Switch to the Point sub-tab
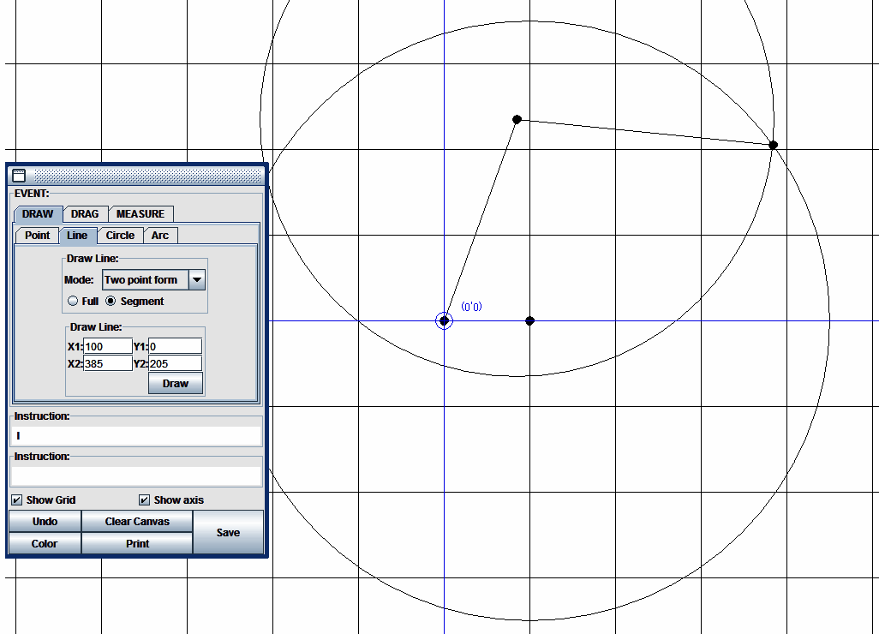This screenshot has width=879, height=634. pos(38,236)
